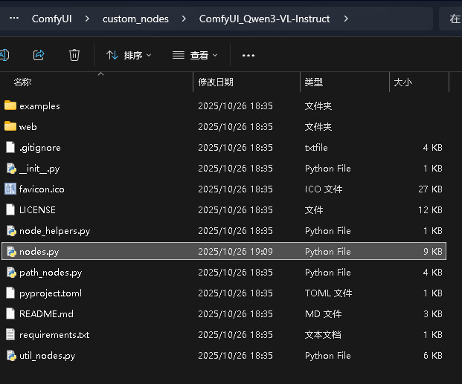Click the 文本文档 type of requirements.txt
Viewport: 462px width, 384px height.
[x=323, y=334]
